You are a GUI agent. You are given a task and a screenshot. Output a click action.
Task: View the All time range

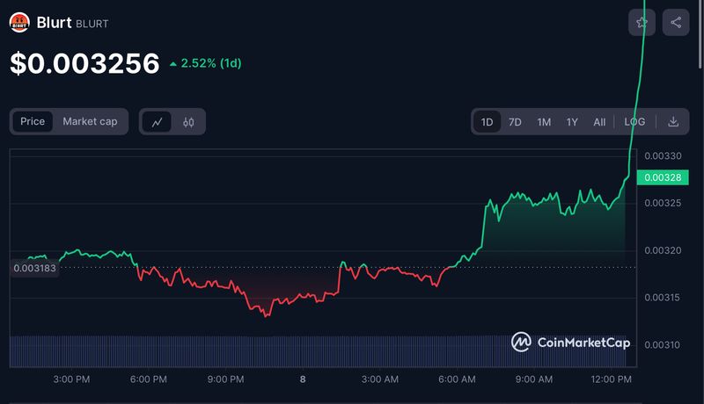click(599, 122)
